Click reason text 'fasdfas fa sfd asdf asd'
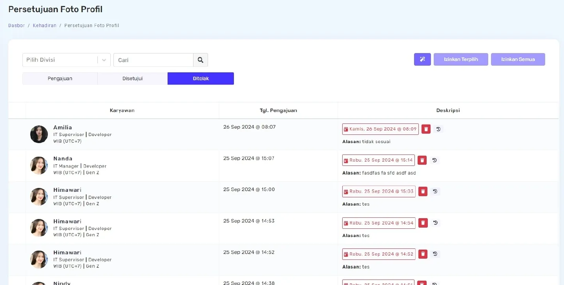This screenshot has height=285, width=564. [389, 173]
